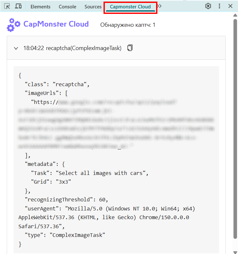Viewport: 238px width, 254px height.
Task: Click the "class": "recaptcha" line
Action: (x=57, y=84)
